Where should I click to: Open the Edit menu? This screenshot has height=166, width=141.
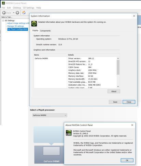[9, 8]
